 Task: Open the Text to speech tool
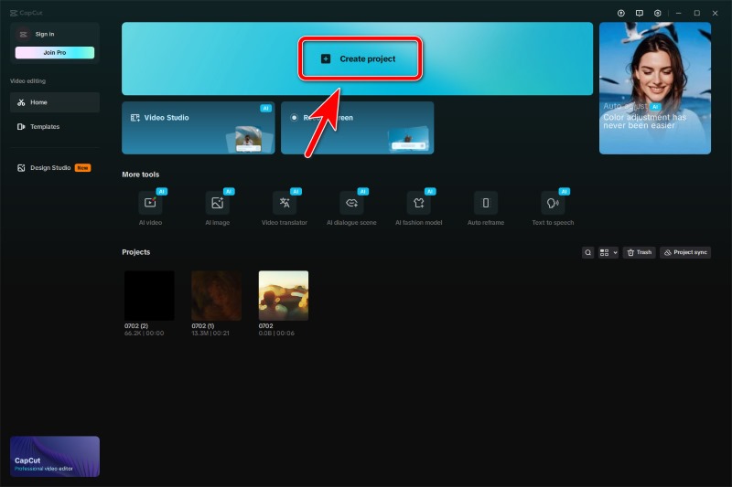click(x=553, y=207)
